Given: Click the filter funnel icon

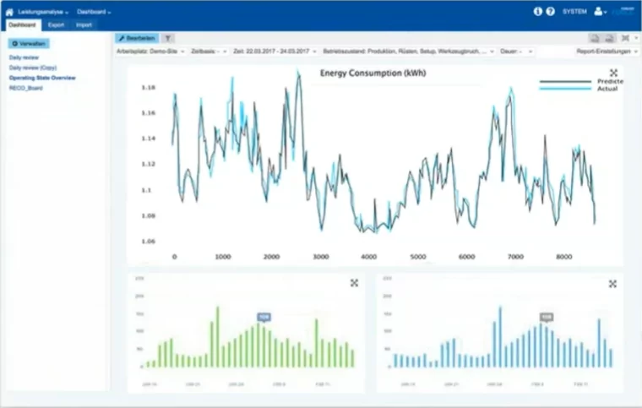Looking at the screenshot, I should [x=168, y=38].
